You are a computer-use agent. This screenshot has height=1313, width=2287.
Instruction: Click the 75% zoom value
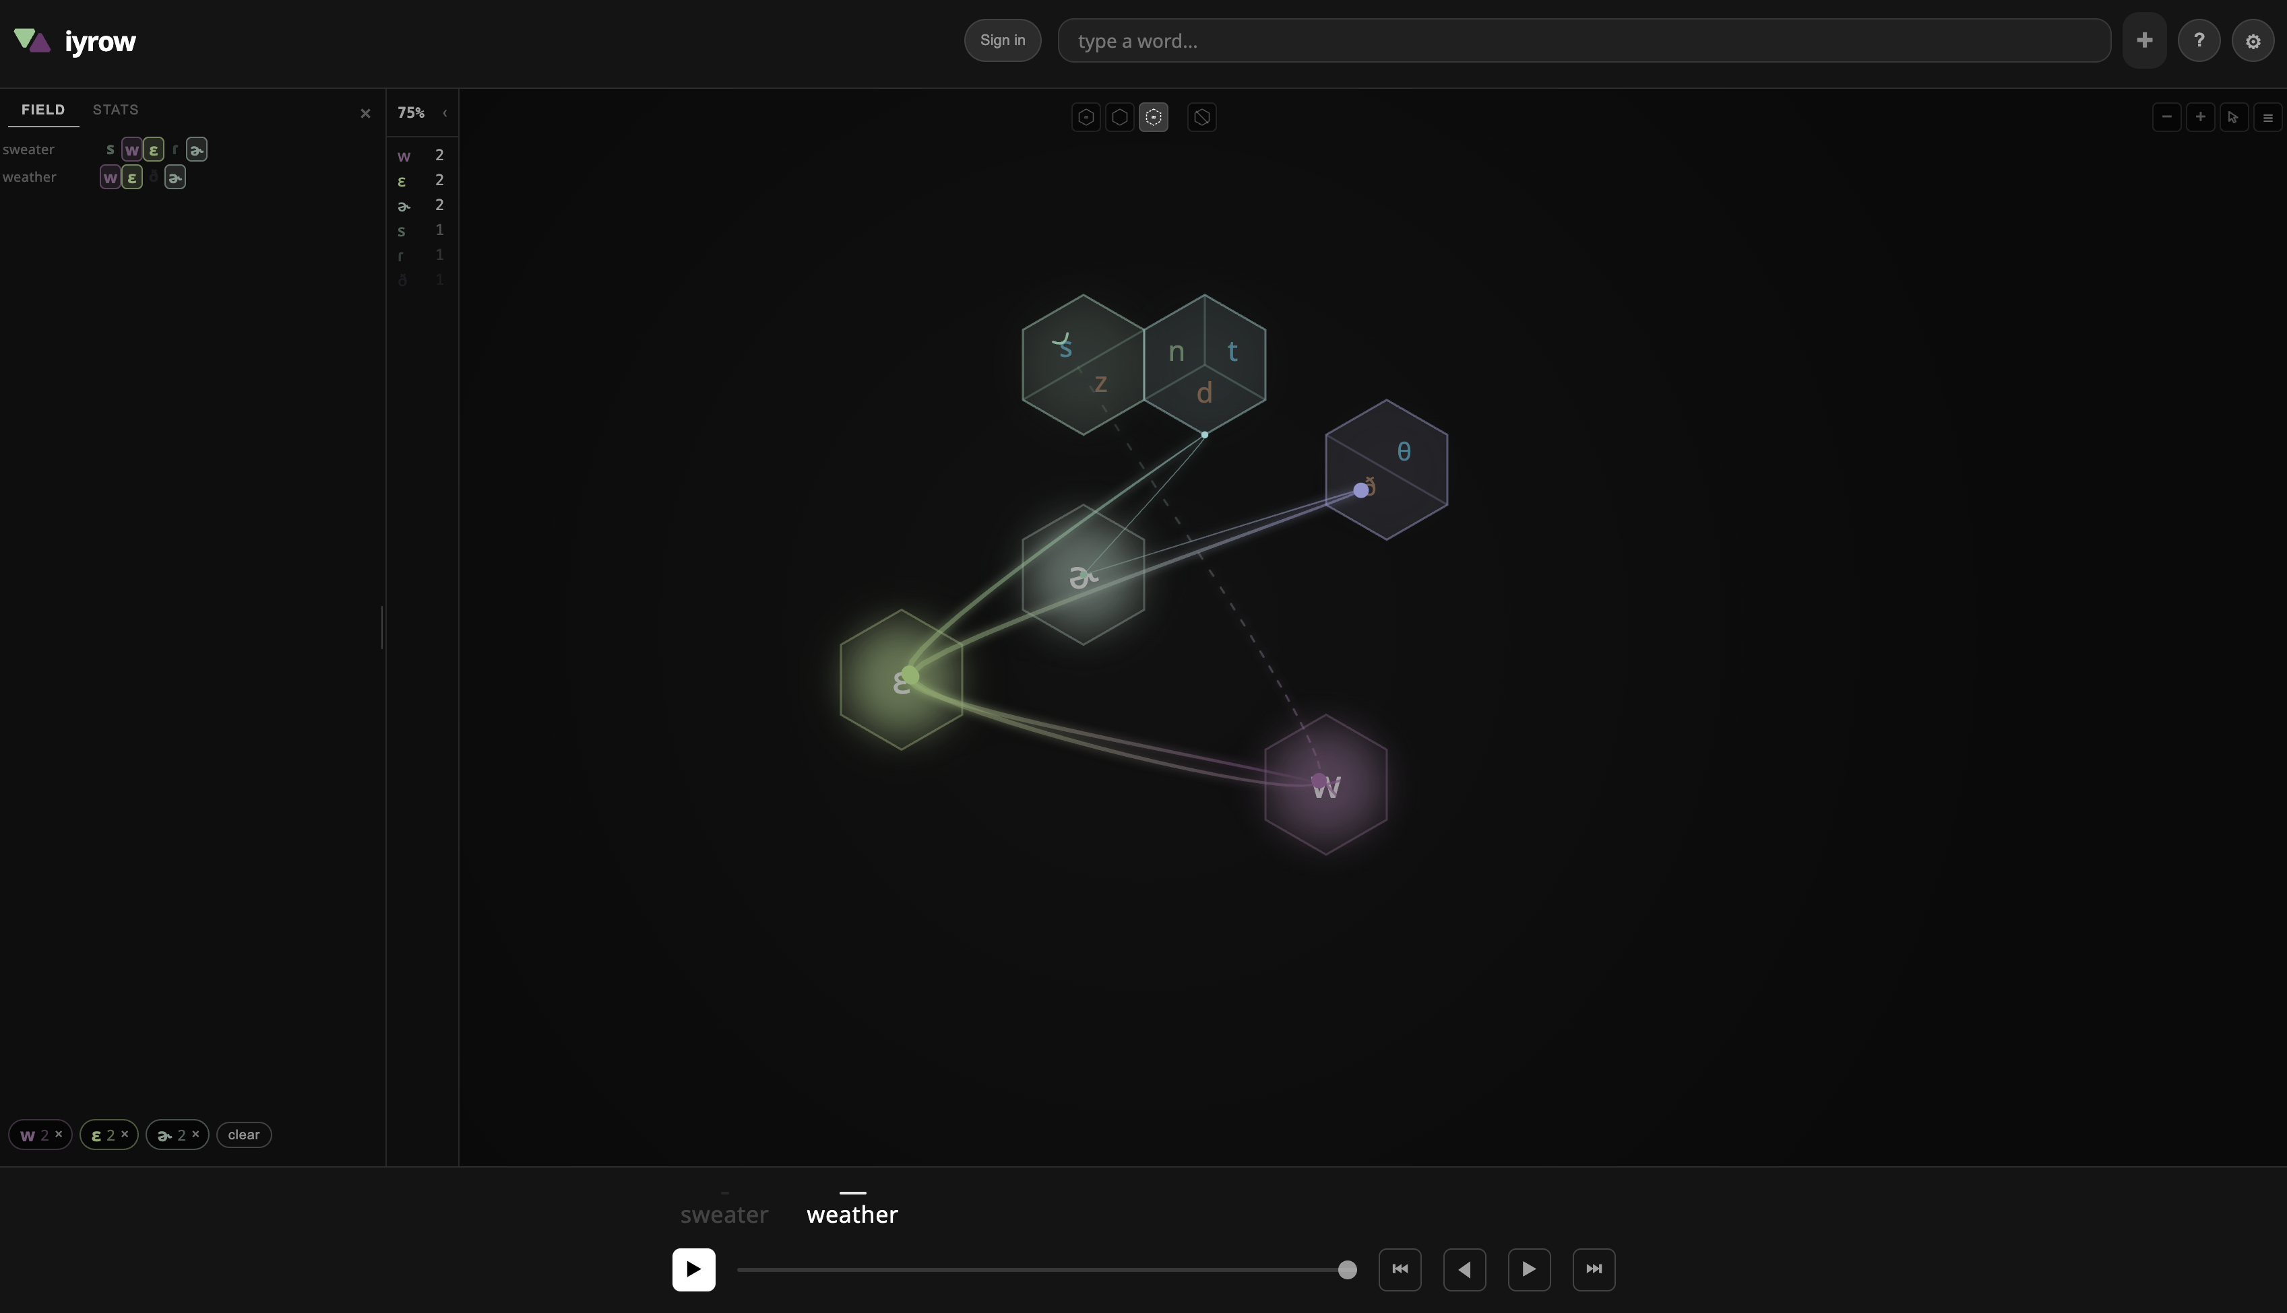[412, 112]
